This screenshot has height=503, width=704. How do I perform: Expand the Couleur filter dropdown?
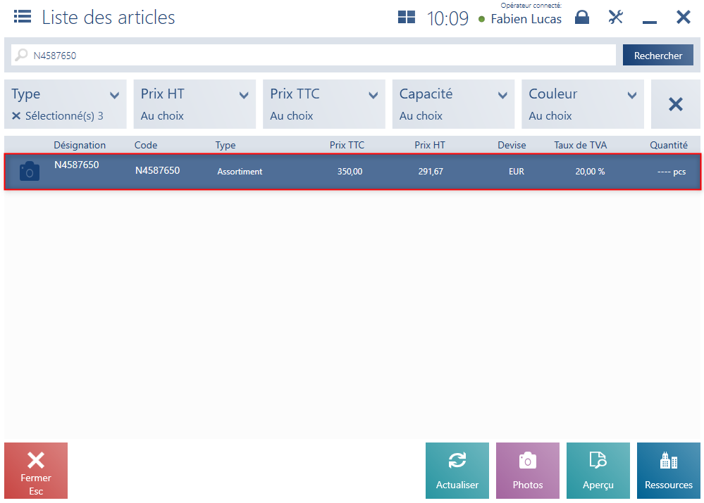(x=631, y=95)
